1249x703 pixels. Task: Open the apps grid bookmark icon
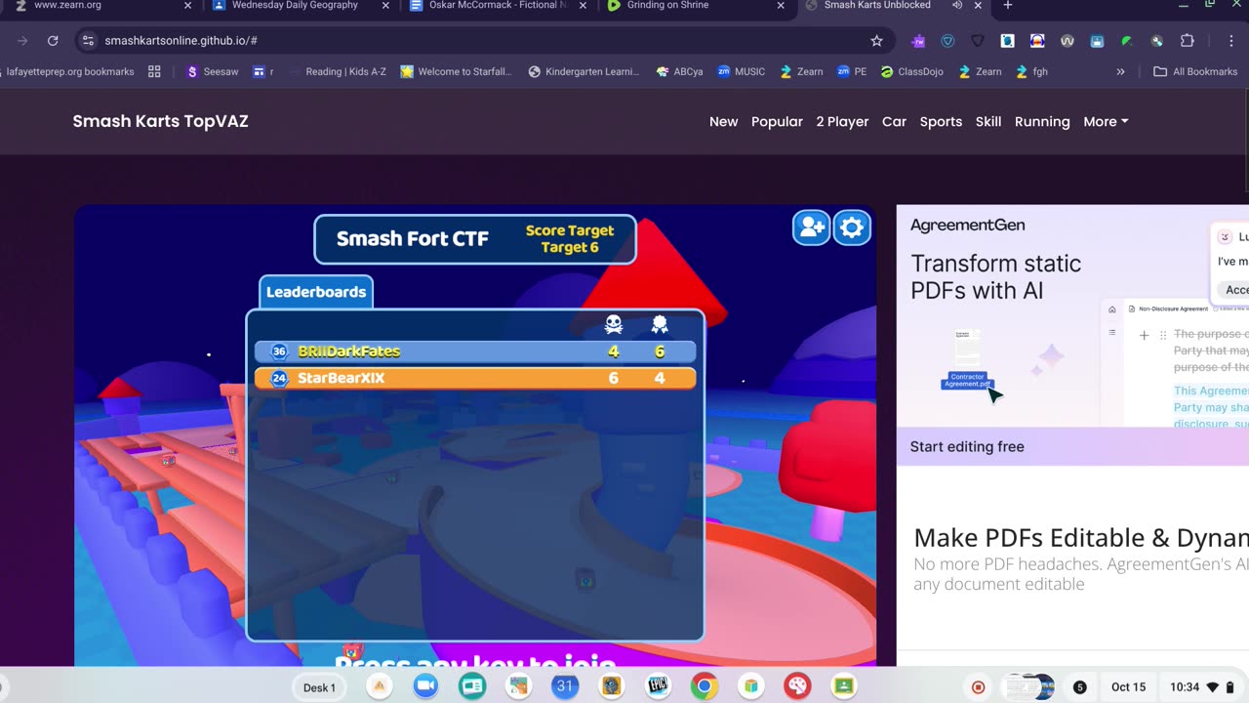tap(154, 71)
